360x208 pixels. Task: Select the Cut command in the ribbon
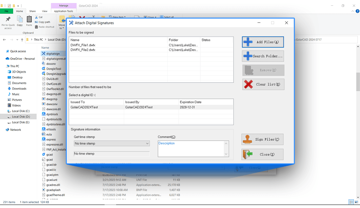click(39, 17)
